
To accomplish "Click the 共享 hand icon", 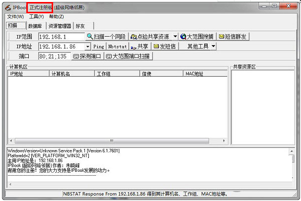I will (x=134, y=47).
